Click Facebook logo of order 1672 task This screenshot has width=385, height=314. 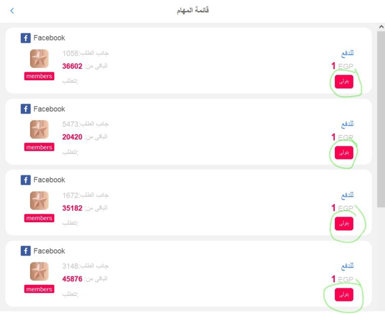coord(26,180)
